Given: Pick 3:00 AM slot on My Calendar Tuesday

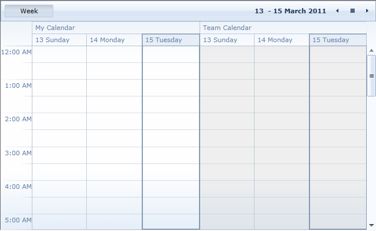Looking at the screenshot, I should point(171,155).
